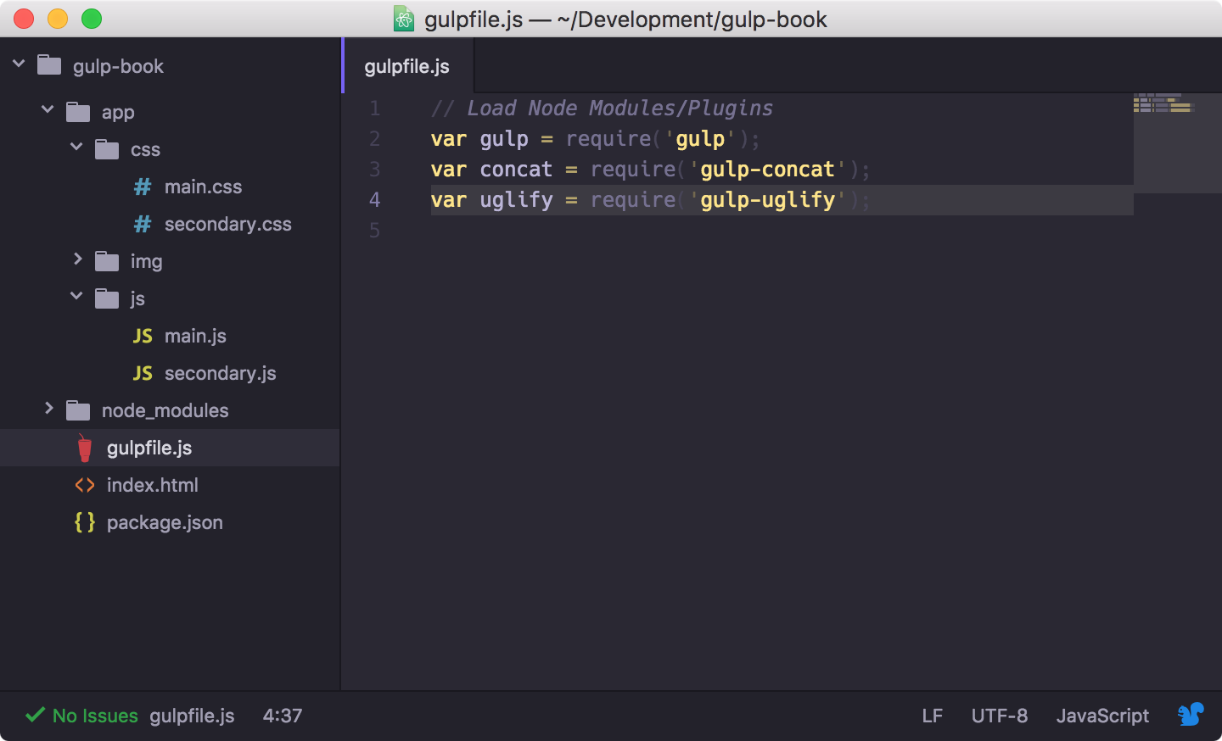Open main.js in the file tree

point(195,336)
